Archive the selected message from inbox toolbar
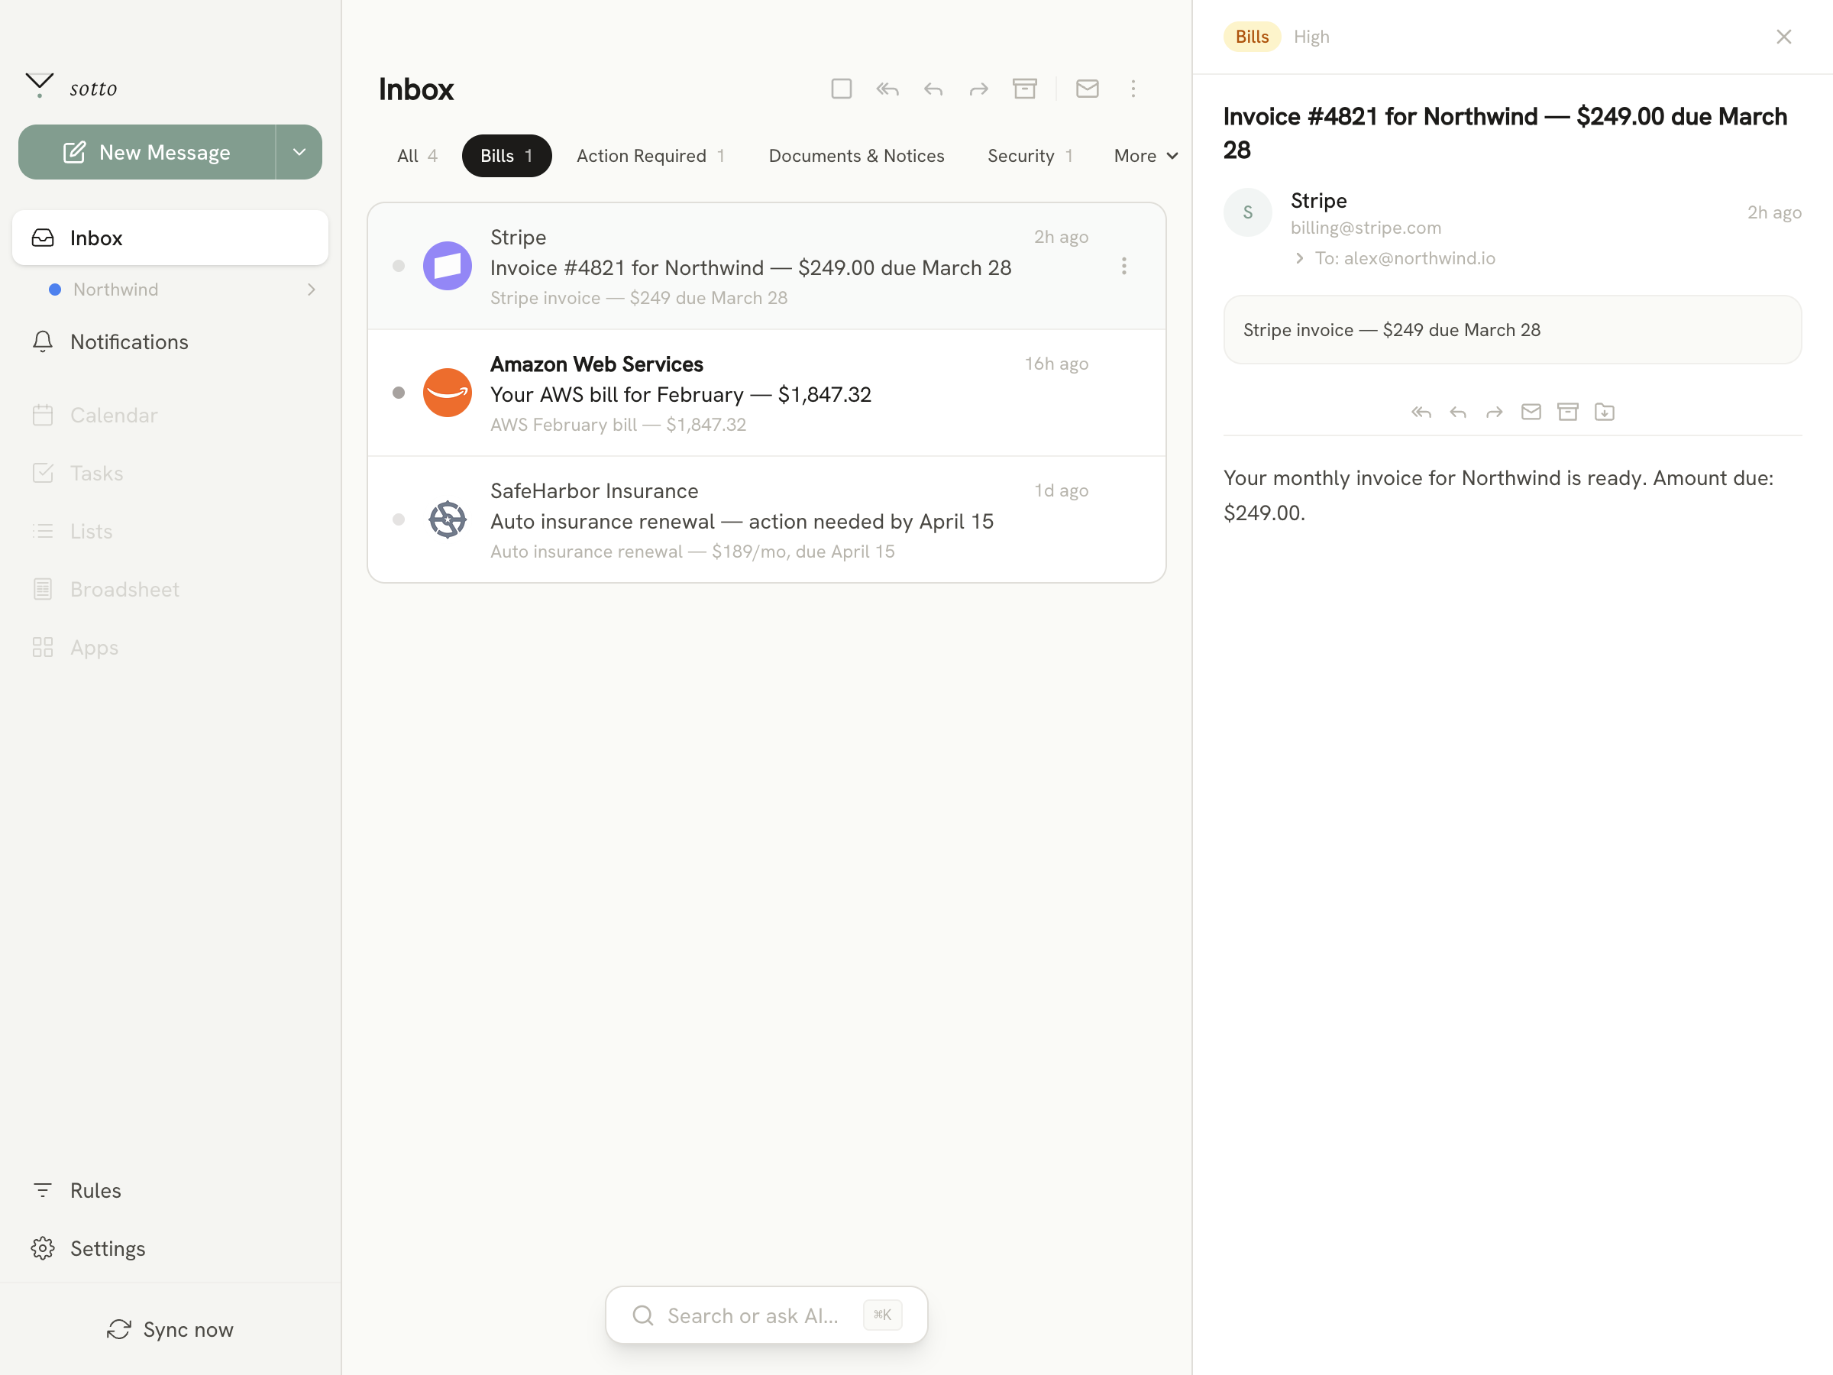 [x=1025, y=89]
